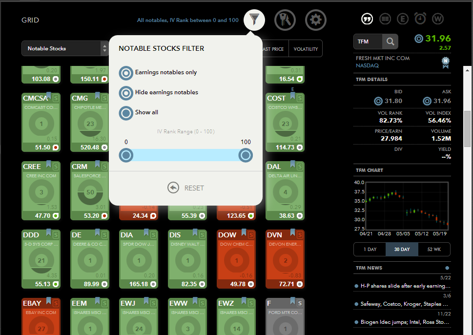Select the EWW iShares stock card
This screenshot has height=335, width=473.
[187, 316]
